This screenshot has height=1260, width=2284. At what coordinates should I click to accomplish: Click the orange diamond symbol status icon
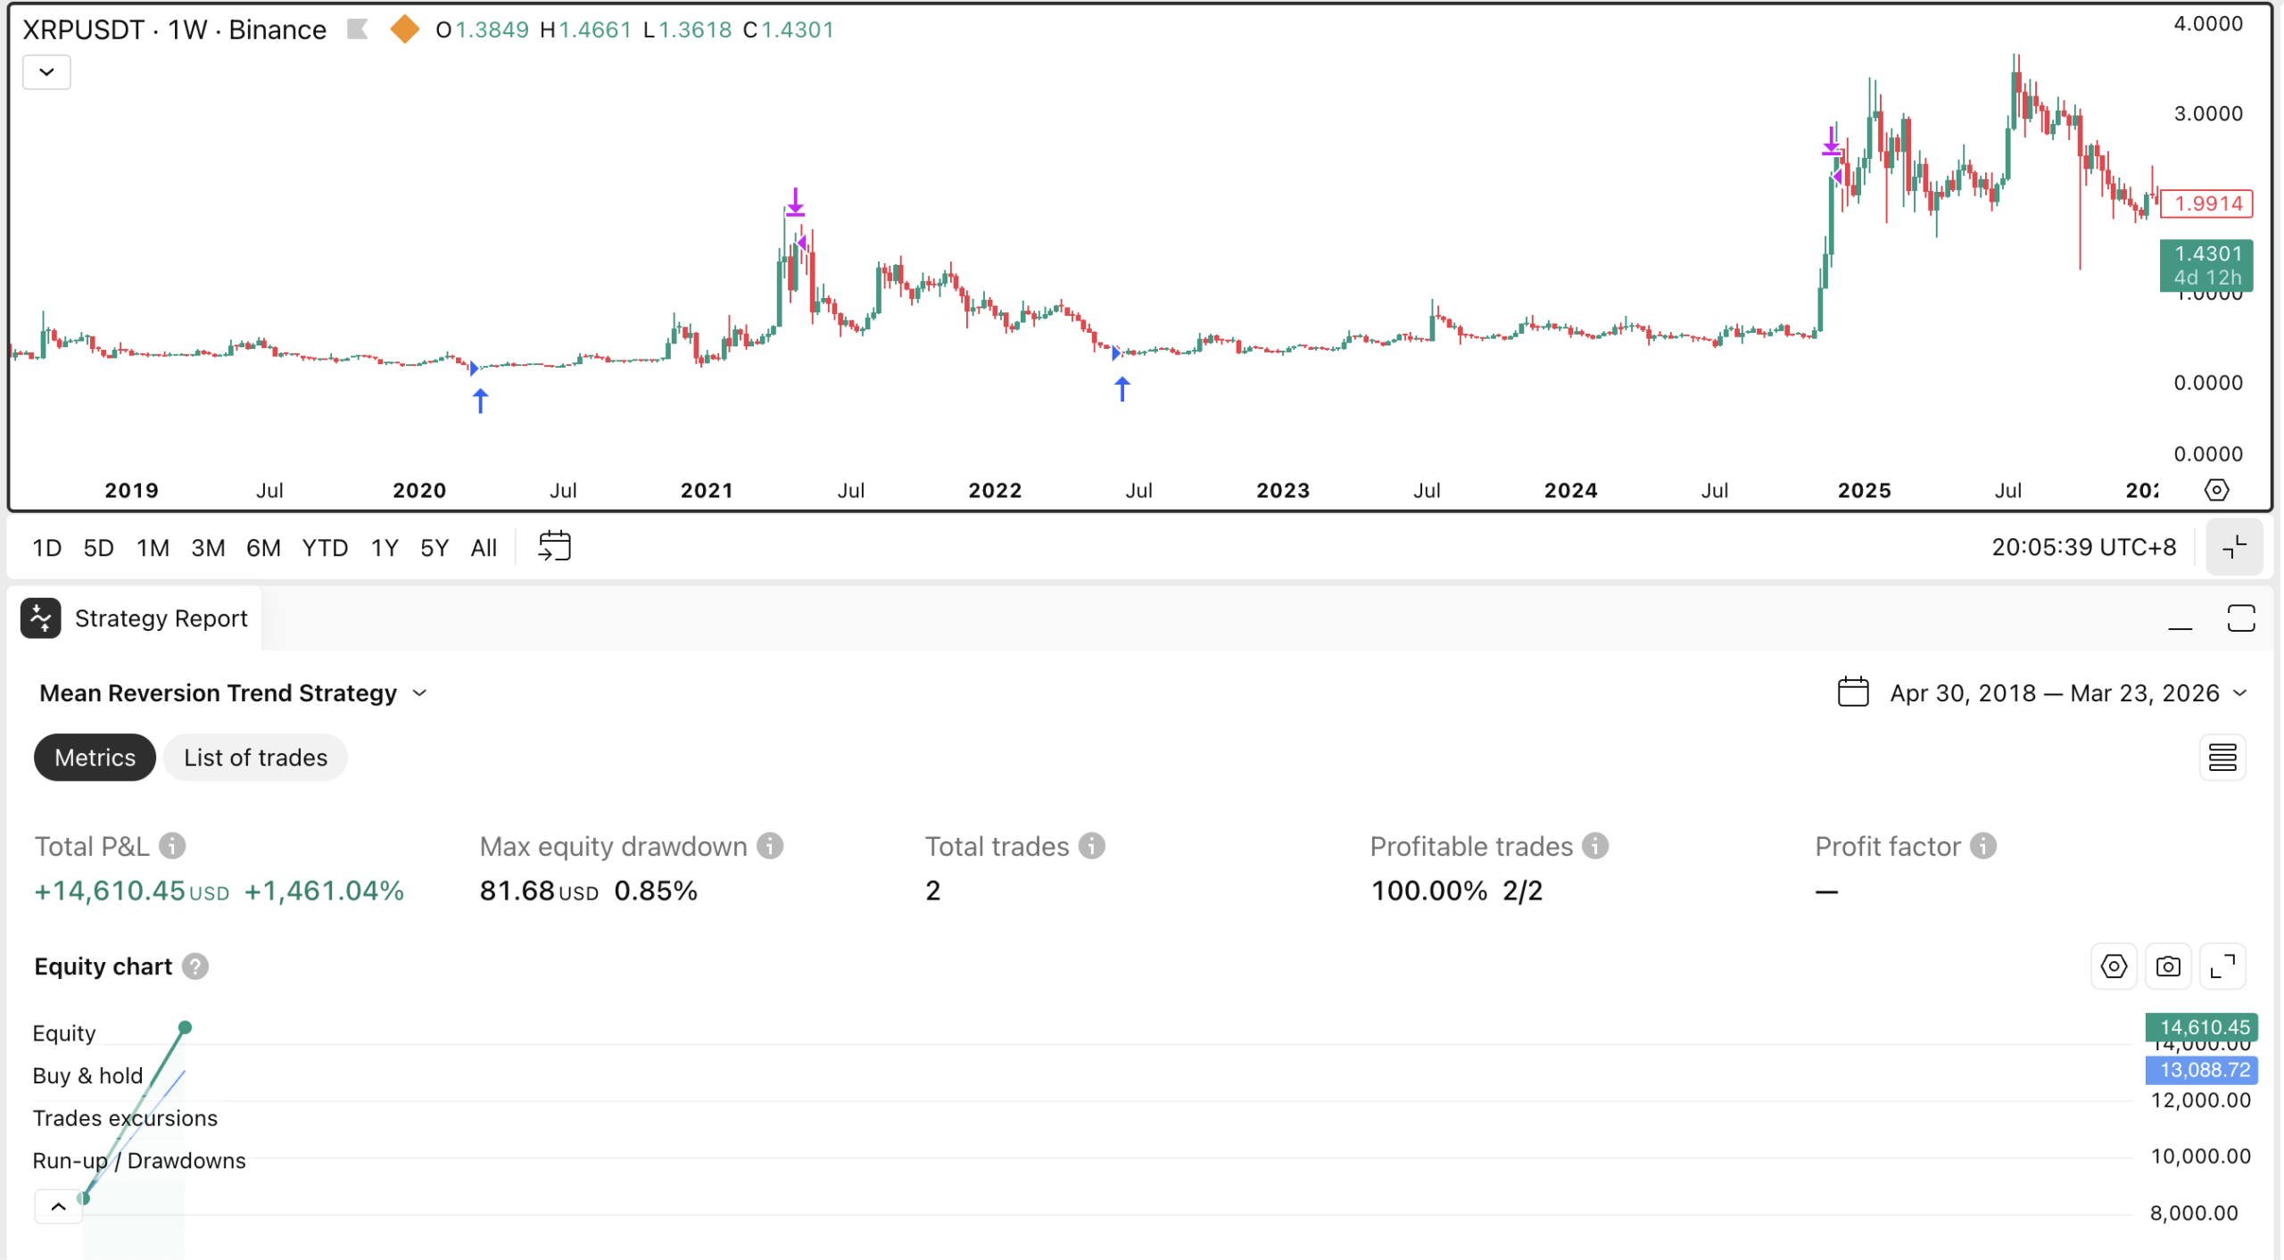tap(404, 29)
